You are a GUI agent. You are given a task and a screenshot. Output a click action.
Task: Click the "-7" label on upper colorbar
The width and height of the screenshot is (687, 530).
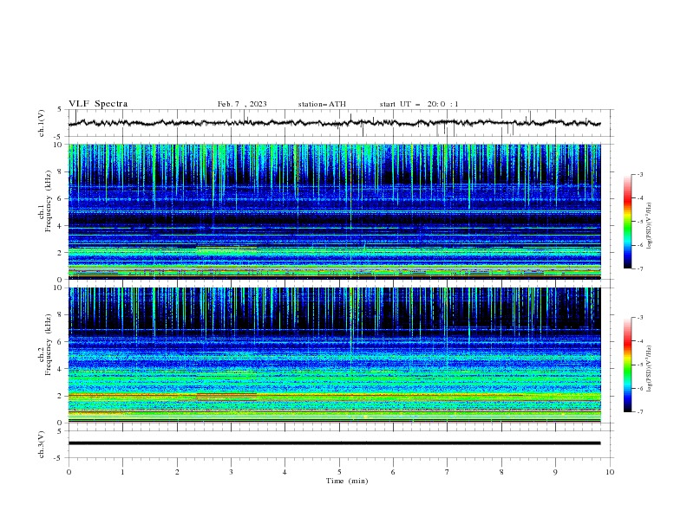coord(639,268)
